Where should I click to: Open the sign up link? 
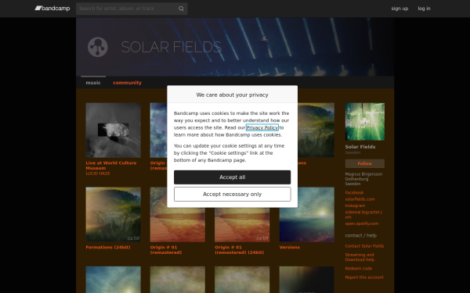(399, 9)
